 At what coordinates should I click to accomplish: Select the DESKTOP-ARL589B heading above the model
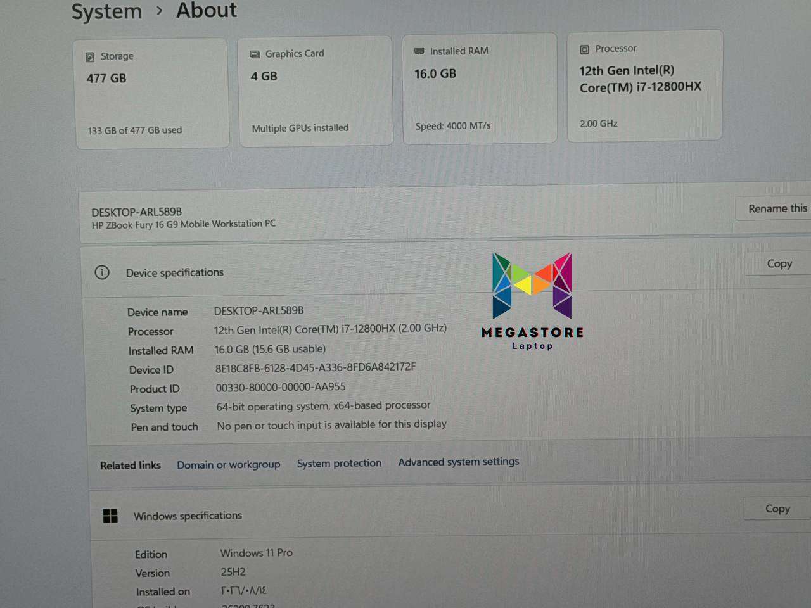136,212
